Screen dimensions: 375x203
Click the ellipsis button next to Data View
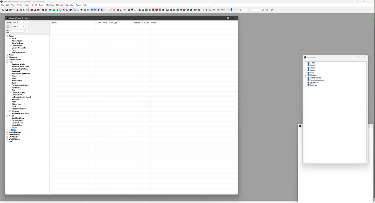click(27, 26)
